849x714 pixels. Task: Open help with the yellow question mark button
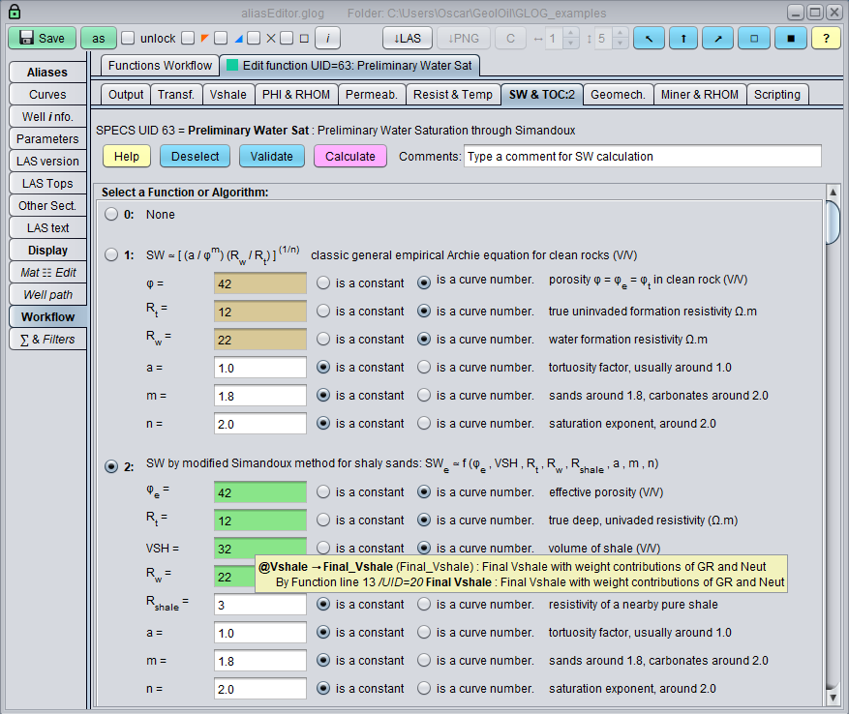(x=825, y=38)
